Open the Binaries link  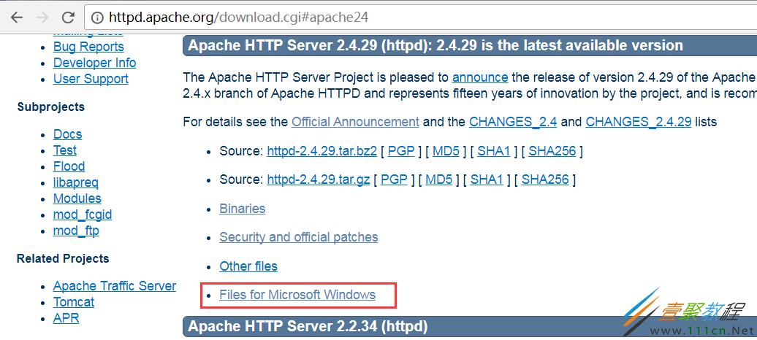pos(243,209)
